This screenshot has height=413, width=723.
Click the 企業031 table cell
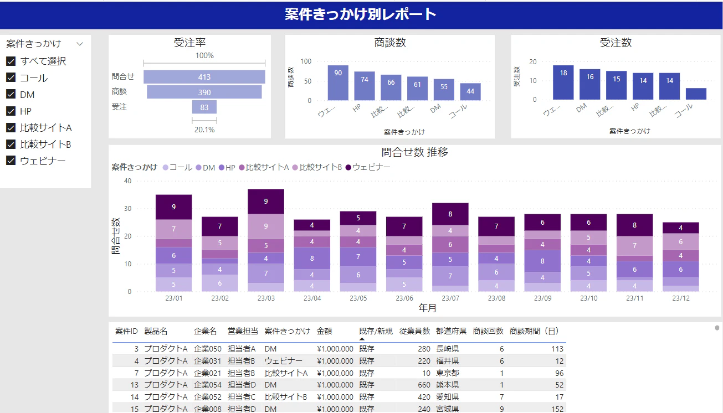208,361
